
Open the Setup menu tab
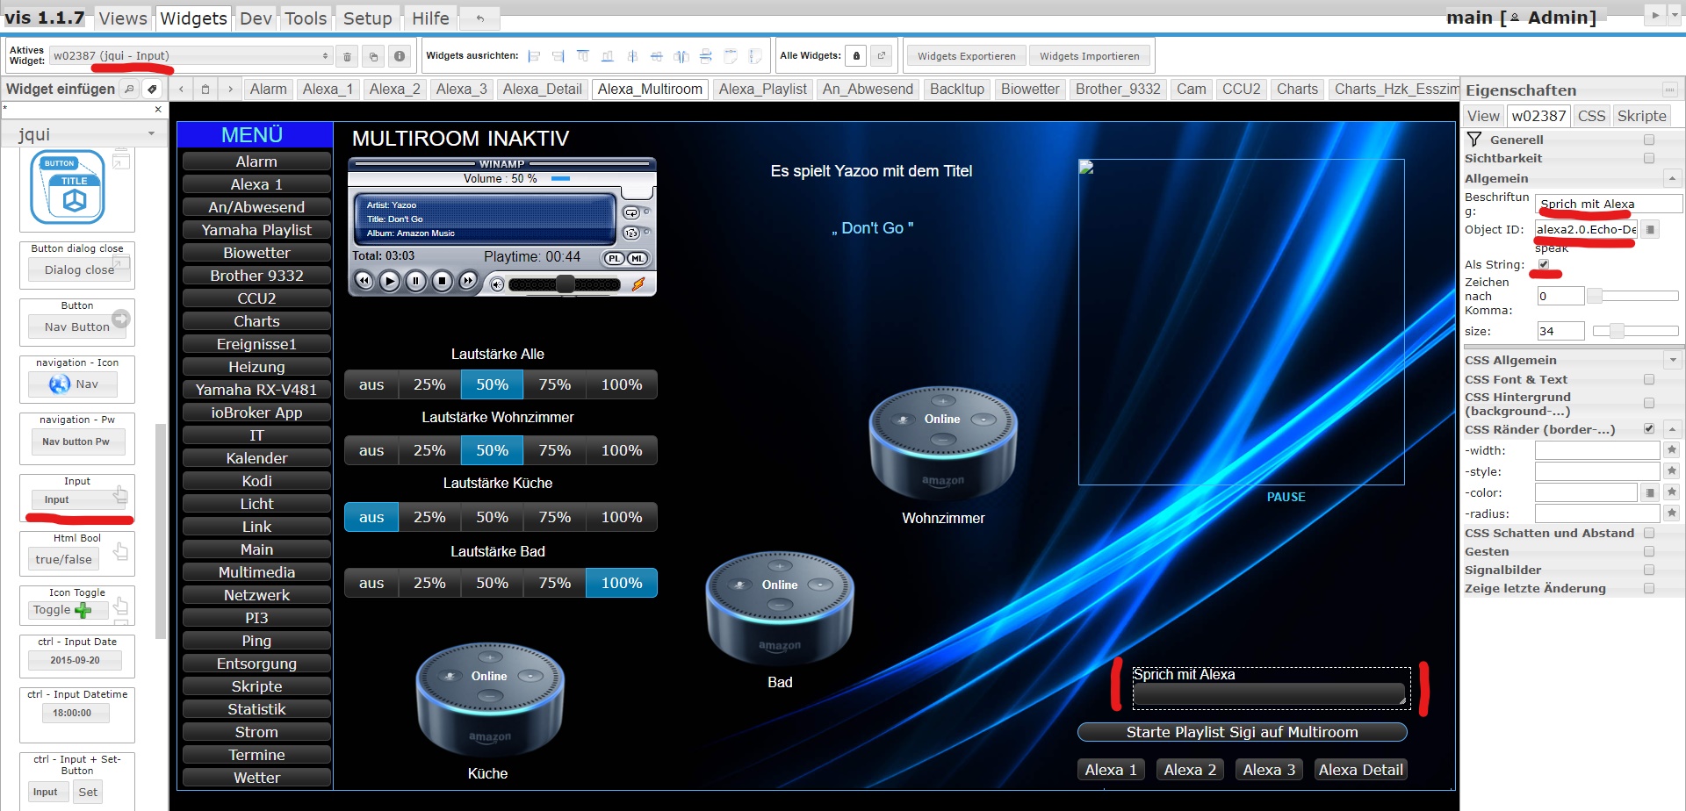tap(367, 18)
